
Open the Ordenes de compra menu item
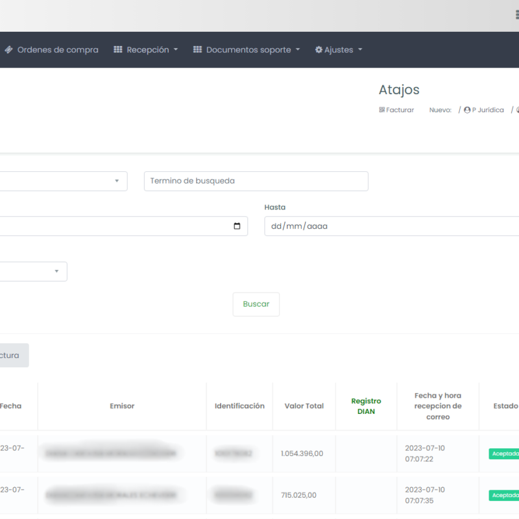click(58, 50)
